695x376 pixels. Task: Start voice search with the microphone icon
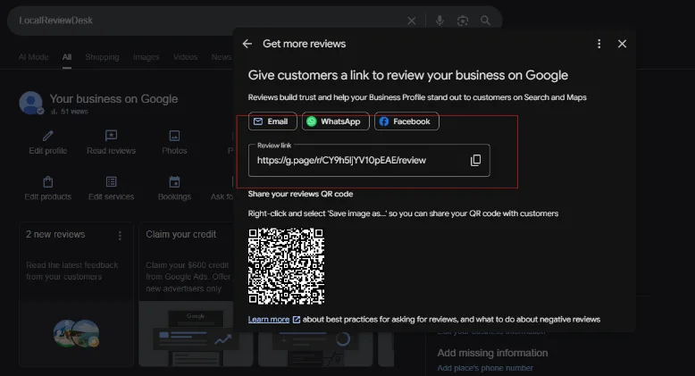(440, 21)
